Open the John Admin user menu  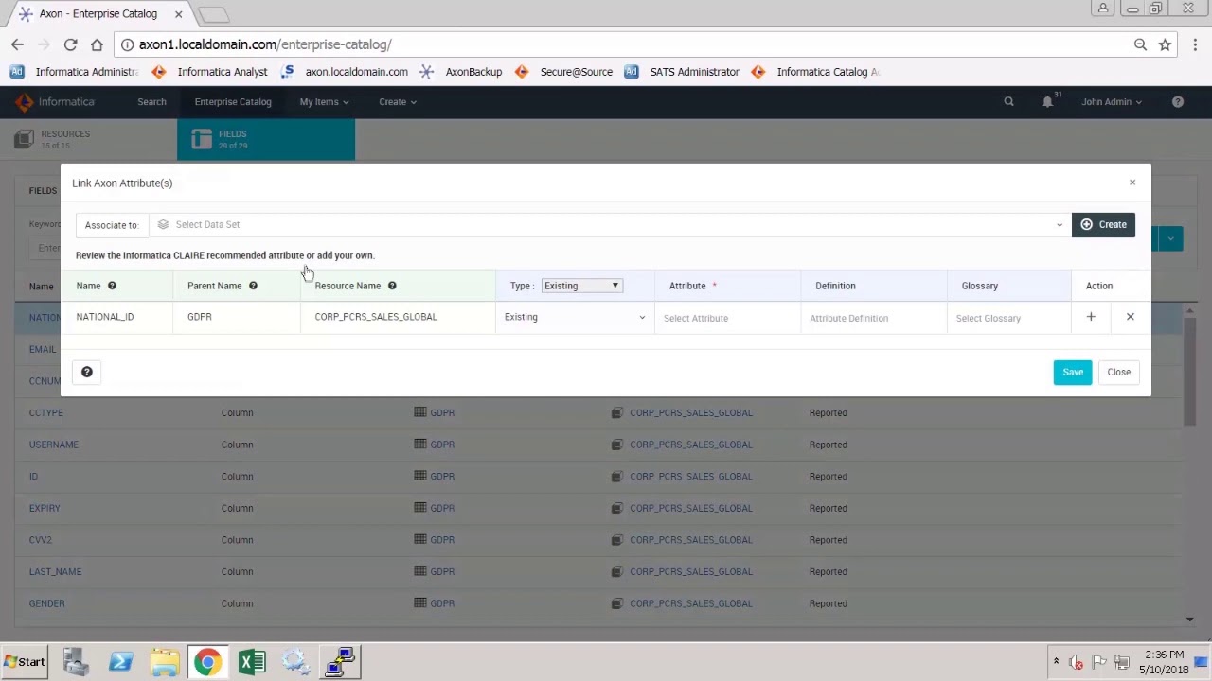(x=1112, y=102)
